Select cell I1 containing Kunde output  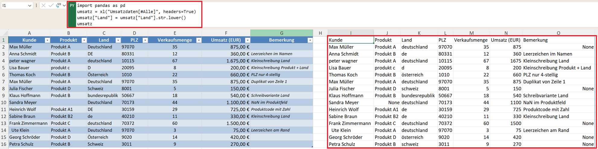(x=350, y=40)
